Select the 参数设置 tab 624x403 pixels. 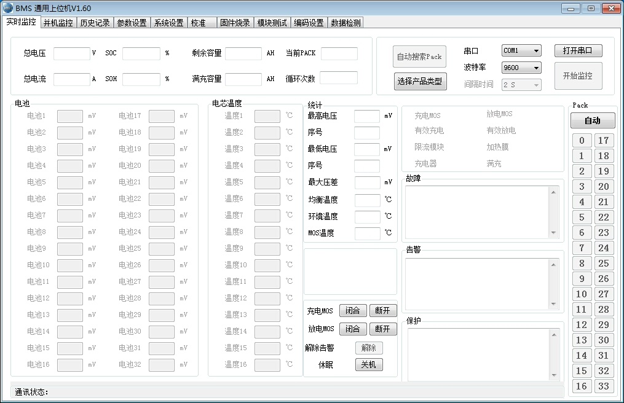click(x=132, y=22)
